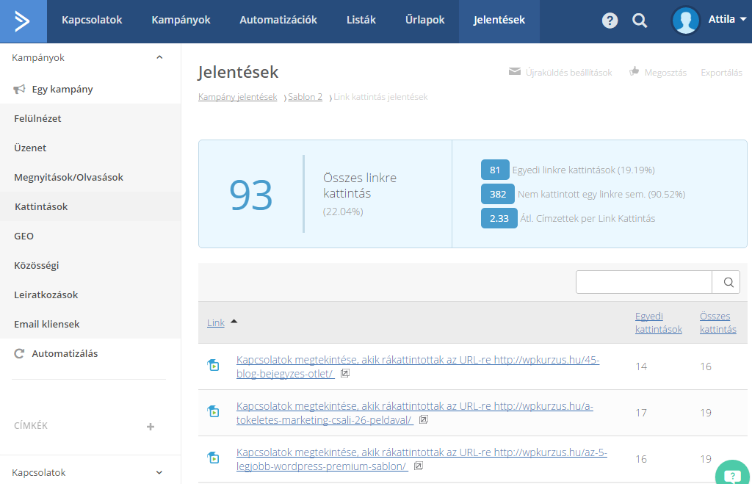Open external link icon for a-tokeletes-marketing-csali link
The width and height of the screenshot is (752, 484).
[423, 420]
